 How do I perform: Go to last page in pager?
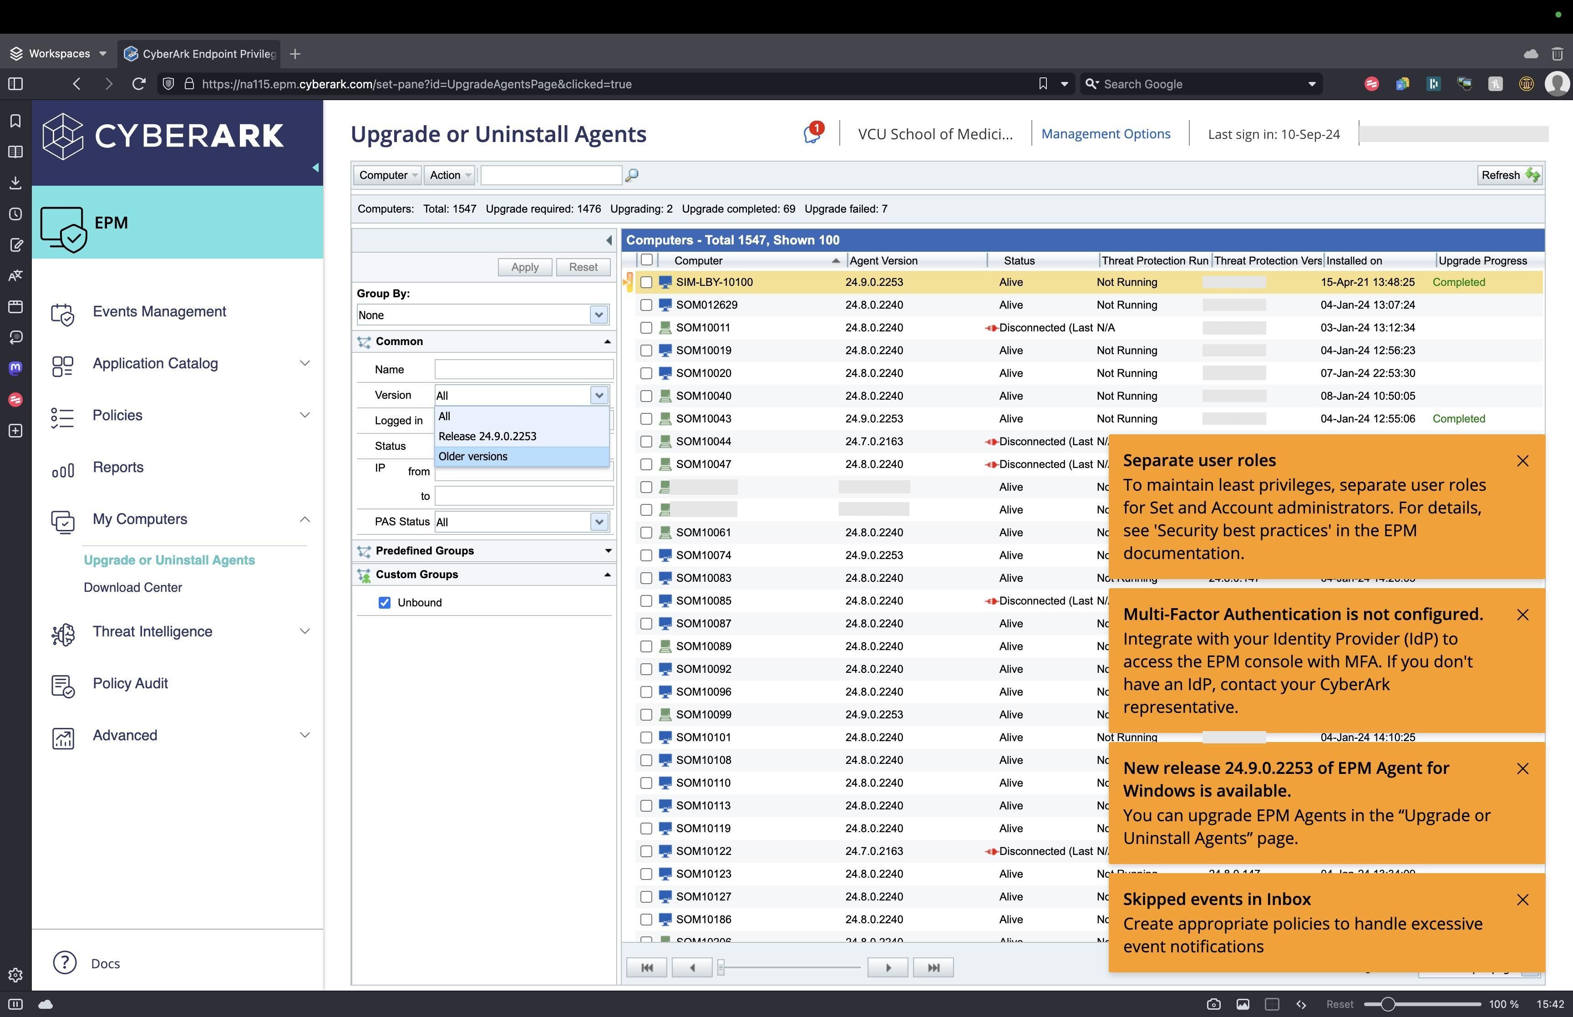(x=933, y=967)
